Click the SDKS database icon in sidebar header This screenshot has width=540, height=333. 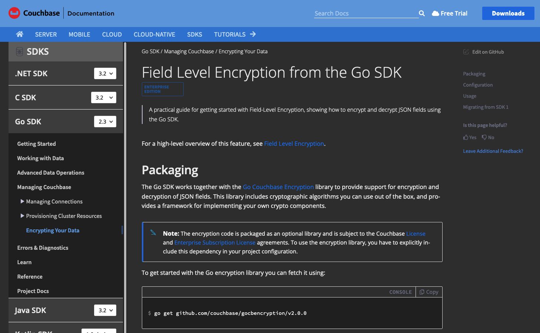[x=20, y=52]
